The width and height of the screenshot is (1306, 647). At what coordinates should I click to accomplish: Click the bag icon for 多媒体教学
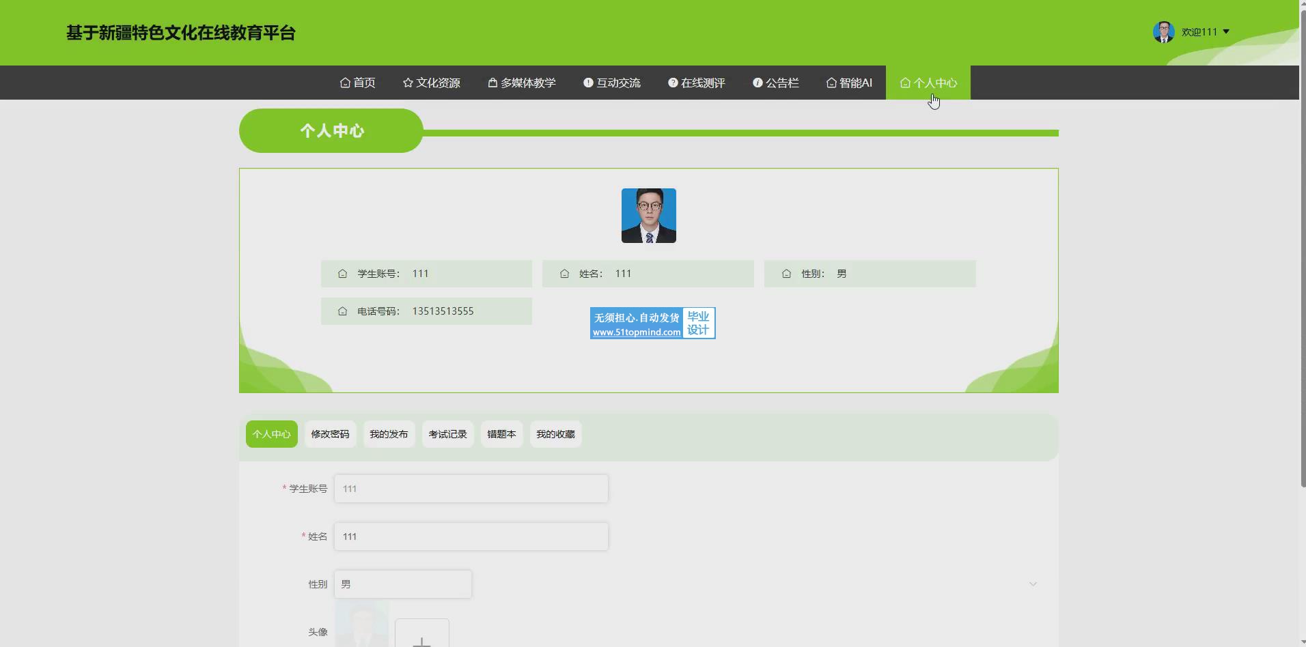[x=492, y=83]
